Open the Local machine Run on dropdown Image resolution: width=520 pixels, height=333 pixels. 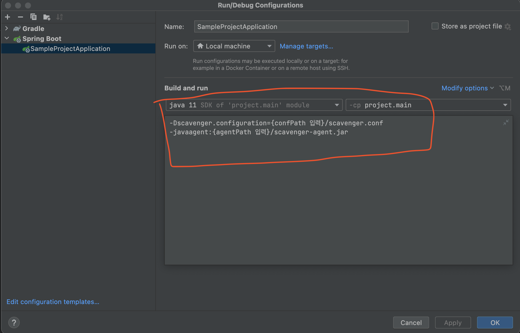(234, 46)
